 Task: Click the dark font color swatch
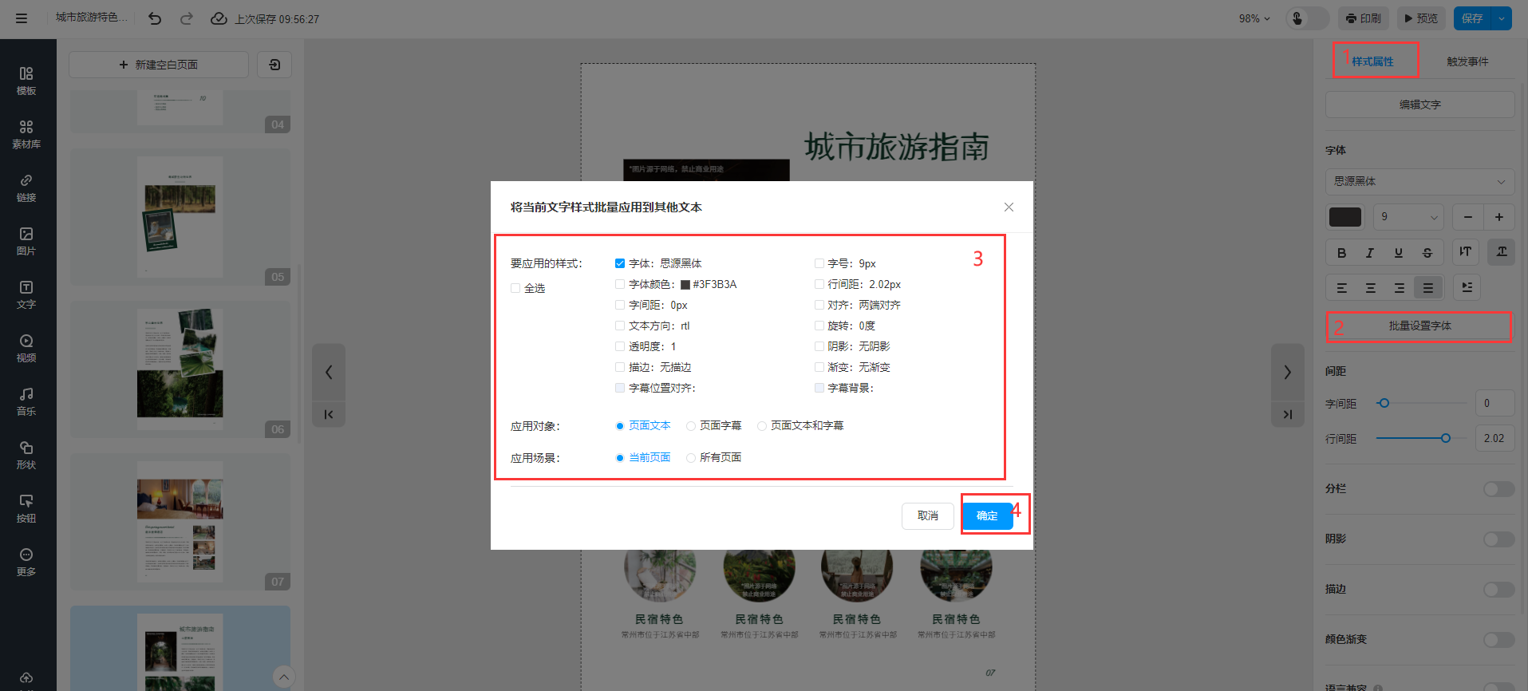[1344, 217]
